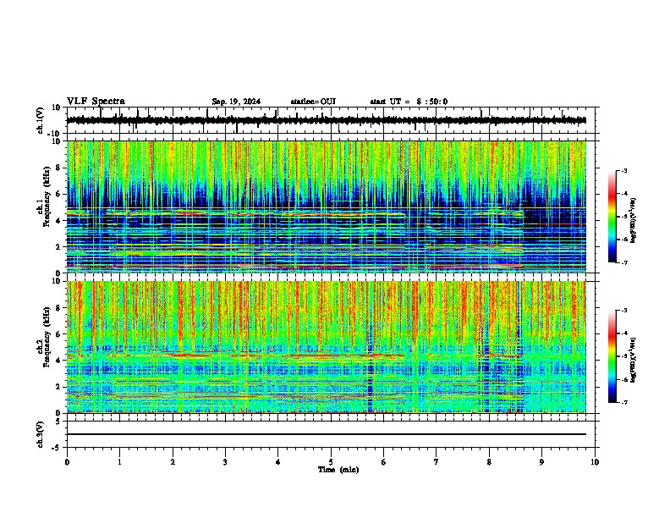Screen dimensions: 670x518
Task: Click the "station=OUJ" header label
Action: (x=313, y=102)
